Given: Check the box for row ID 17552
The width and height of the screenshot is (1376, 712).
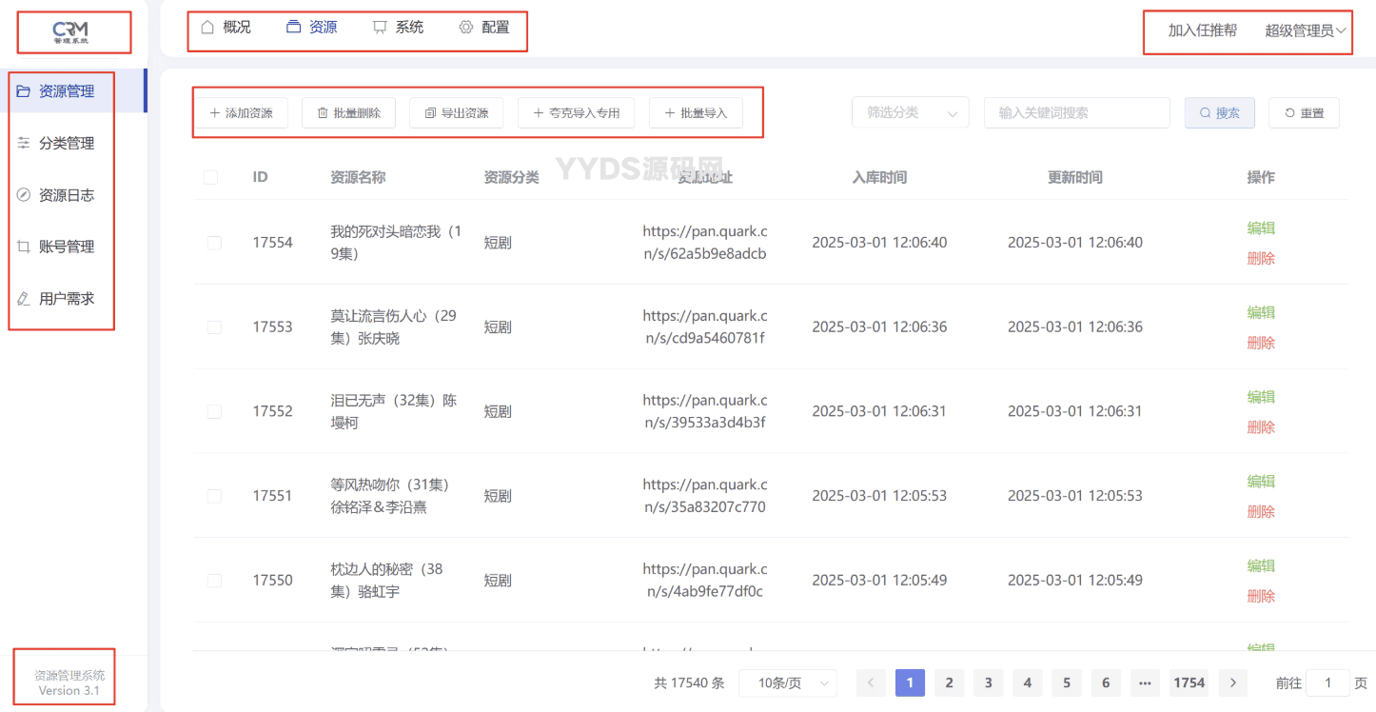Looking at the screenshot, I should point(214,411).
